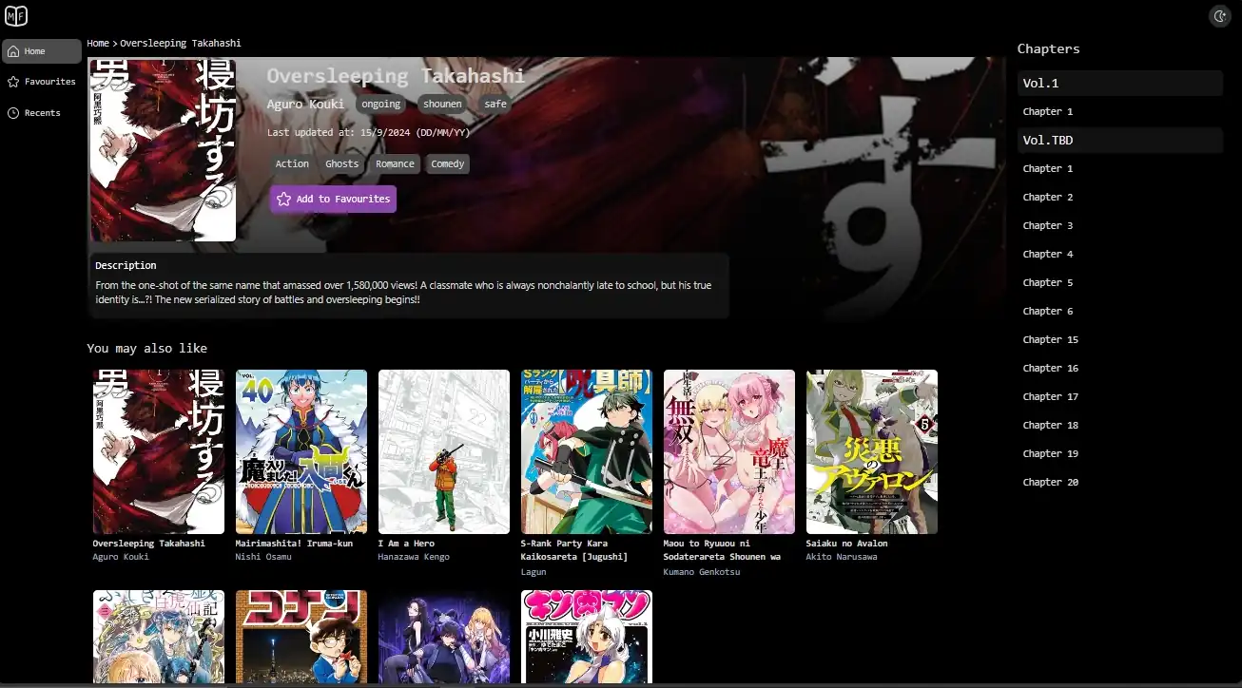Click the star icon in Add to Favourites
This screenshot has height=688, width=1242.
coord(283,199)
